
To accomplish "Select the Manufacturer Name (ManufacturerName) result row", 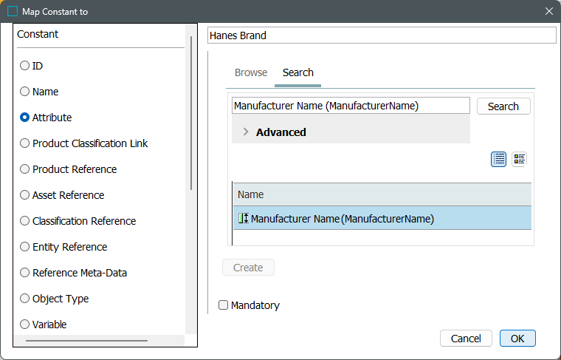I will [x=382, y=218].
